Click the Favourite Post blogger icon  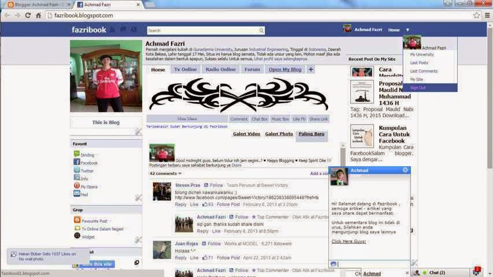click(x=77, y=220)
